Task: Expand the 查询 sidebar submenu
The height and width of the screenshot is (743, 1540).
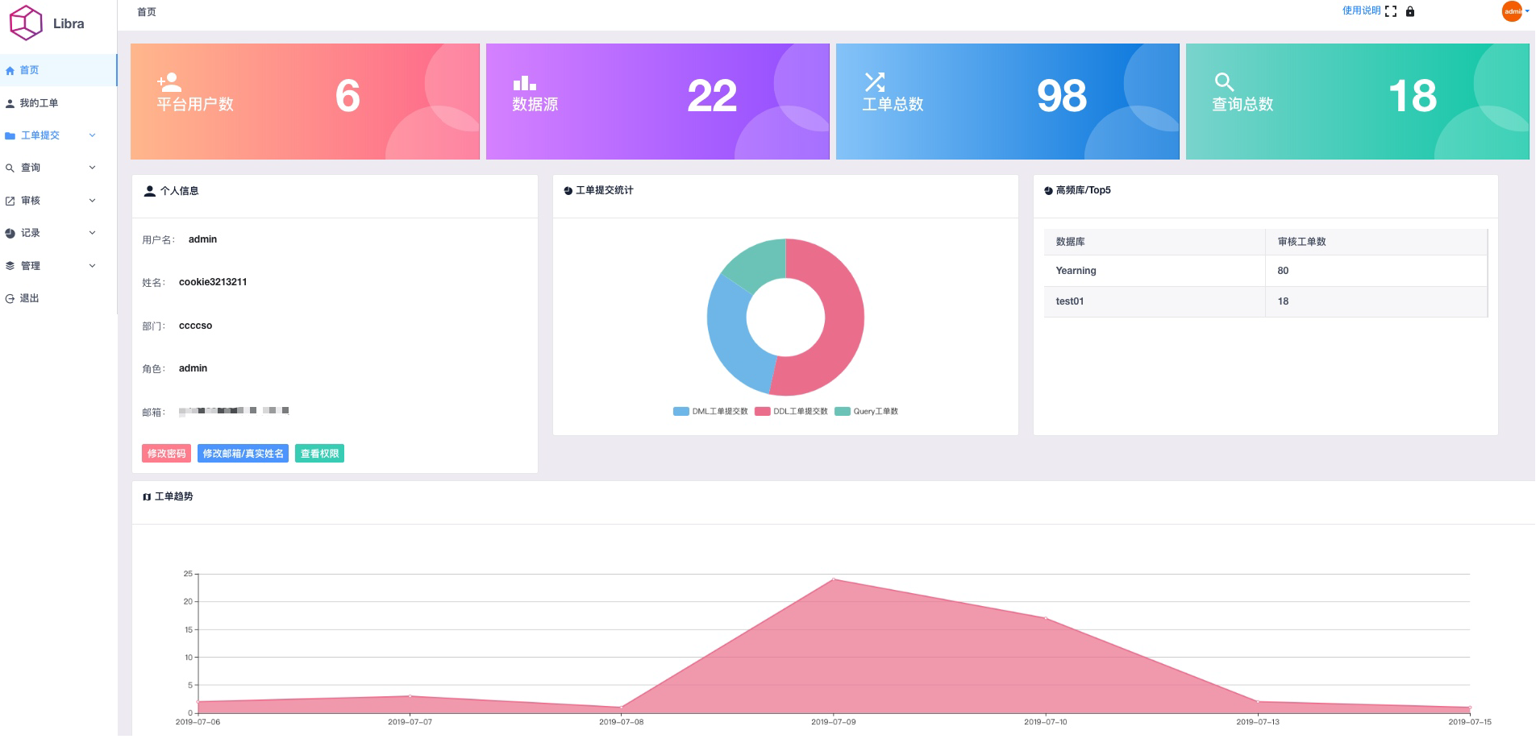Action: (x=50, y=168)
